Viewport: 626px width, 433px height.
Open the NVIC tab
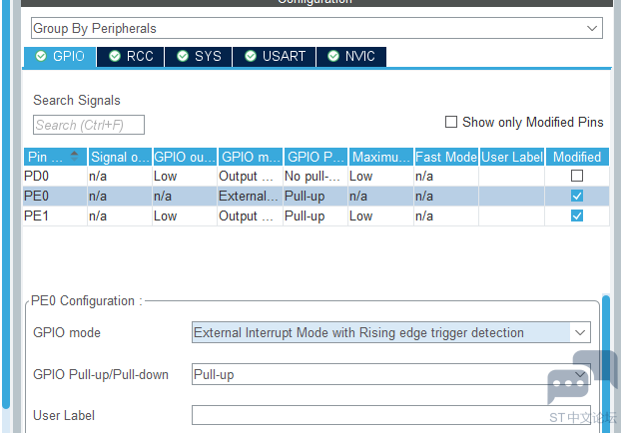pyautogui.click(x=350, y=56)
